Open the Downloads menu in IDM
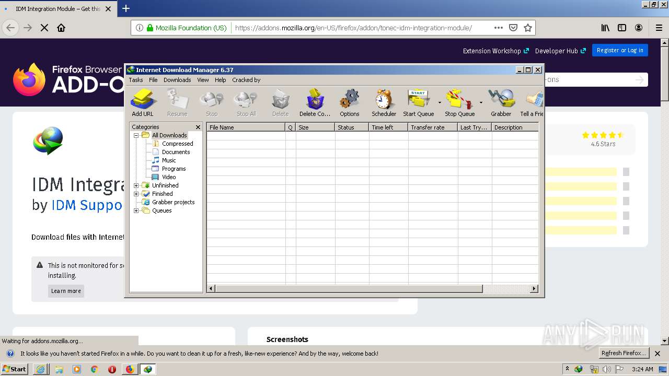Screen dimensions: 669x376 (177, 80)
